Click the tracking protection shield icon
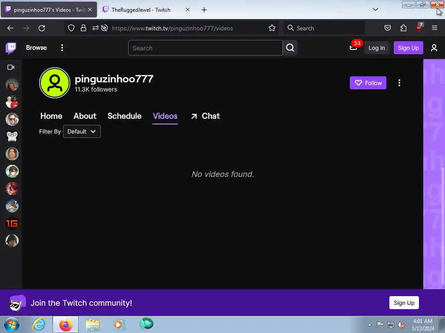The image size is (445, 333). click(71, 28)
